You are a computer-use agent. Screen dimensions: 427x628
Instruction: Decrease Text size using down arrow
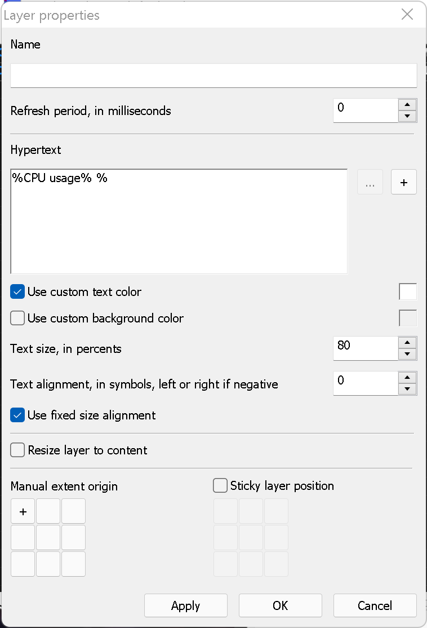click(407, 355)
